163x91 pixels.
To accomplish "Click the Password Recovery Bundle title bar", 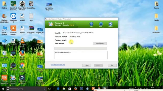I will click(81, 19).
